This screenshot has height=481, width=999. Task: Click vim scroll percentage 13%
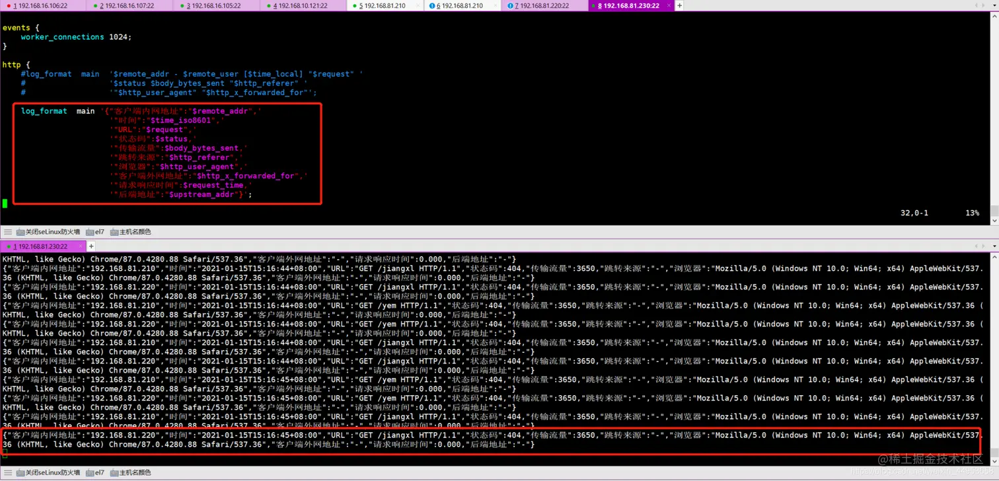pos(972,213)
